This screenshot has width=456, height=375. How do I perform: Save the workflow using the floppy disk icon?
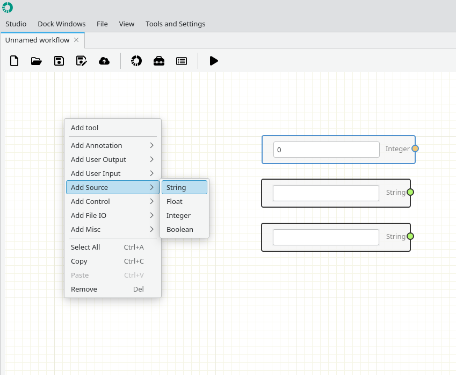(59, 61)
